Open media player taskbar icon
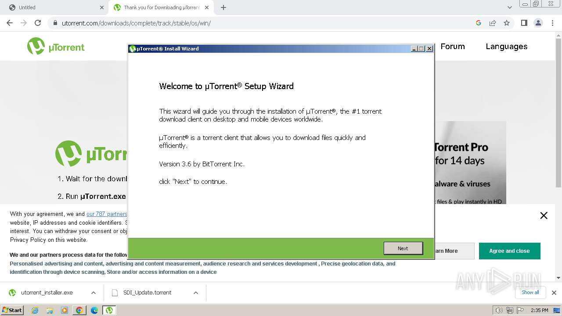Image resolution: width=562 pixels, height=316 pixels. [x=65, y=310]
